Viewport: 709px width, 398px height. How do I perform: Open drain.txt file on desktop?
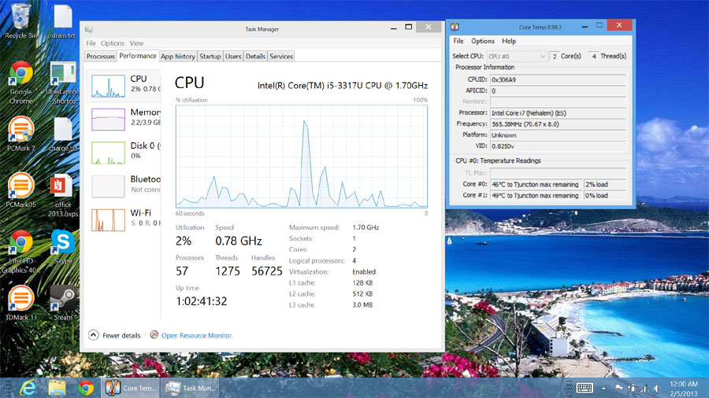coord(63,20)
